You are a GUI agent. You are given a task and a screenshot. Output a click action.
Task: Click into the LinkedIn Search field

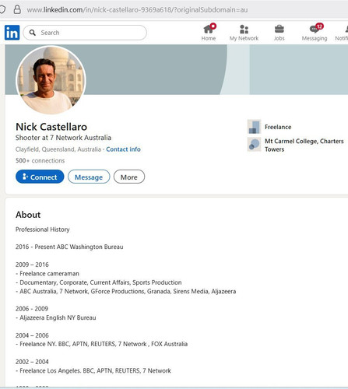point(85,33)
